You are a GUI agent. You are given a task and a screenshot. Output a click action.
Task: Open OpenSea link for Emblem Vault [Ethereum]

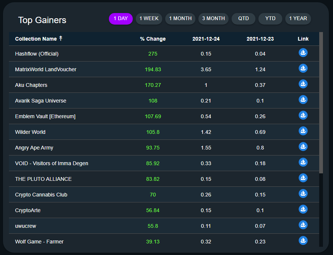click(303, 115)
